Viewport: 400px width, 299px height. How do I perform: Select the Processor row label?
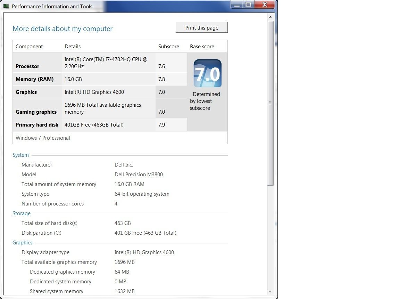(x=27, y=66)
